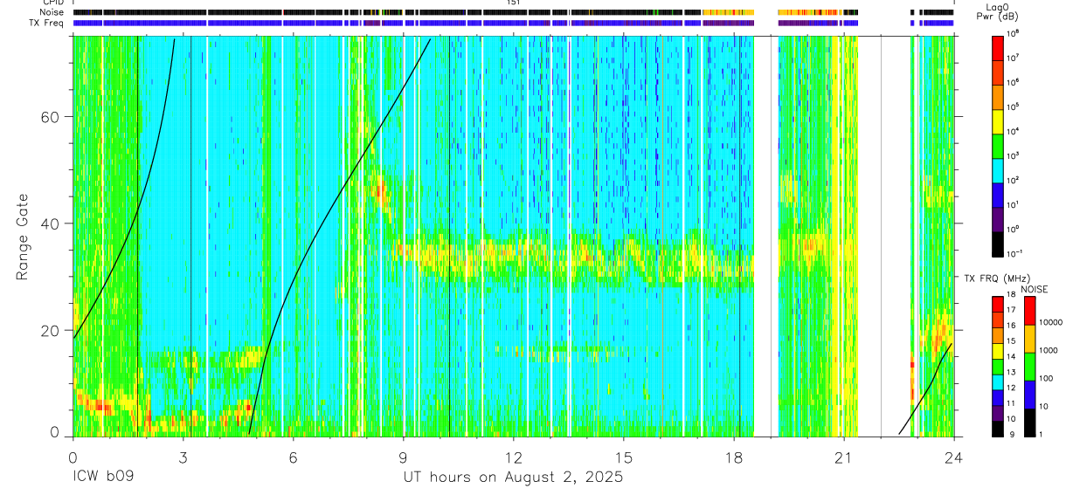Click the 10^4 Lag0 Pwr colorbar label

tap(1012, 131)
